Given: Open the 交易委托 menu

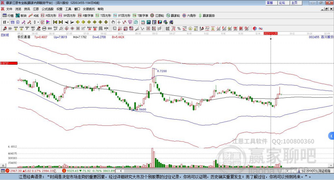Looking at the screenshot, I should 89,9.
